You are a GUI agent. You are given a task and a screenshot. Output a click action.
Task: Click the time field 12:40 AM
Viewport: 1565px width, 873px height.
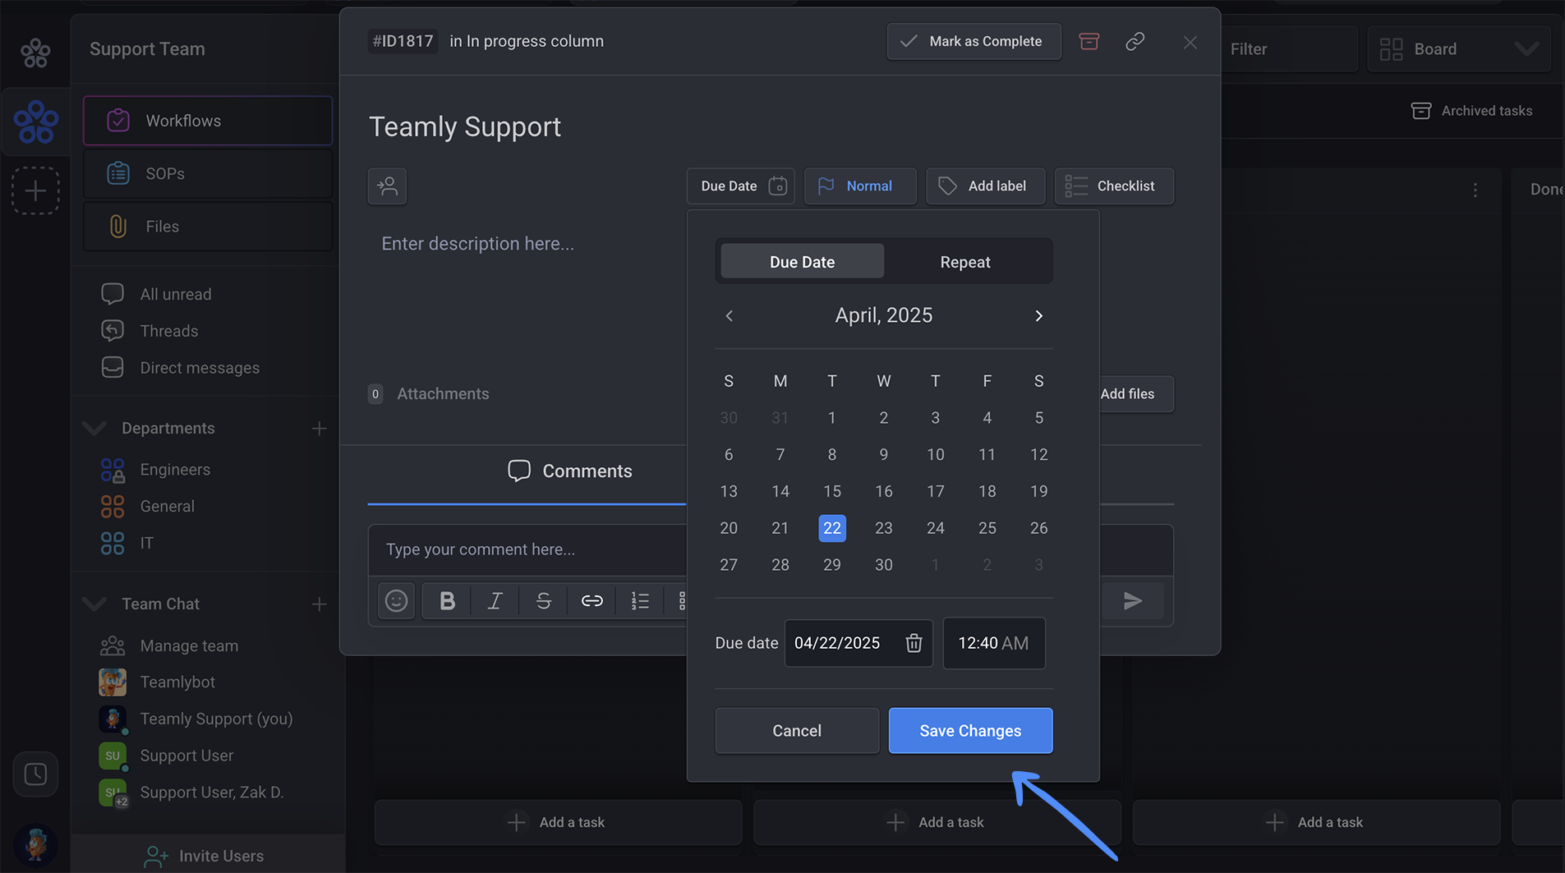click(993, 643)
